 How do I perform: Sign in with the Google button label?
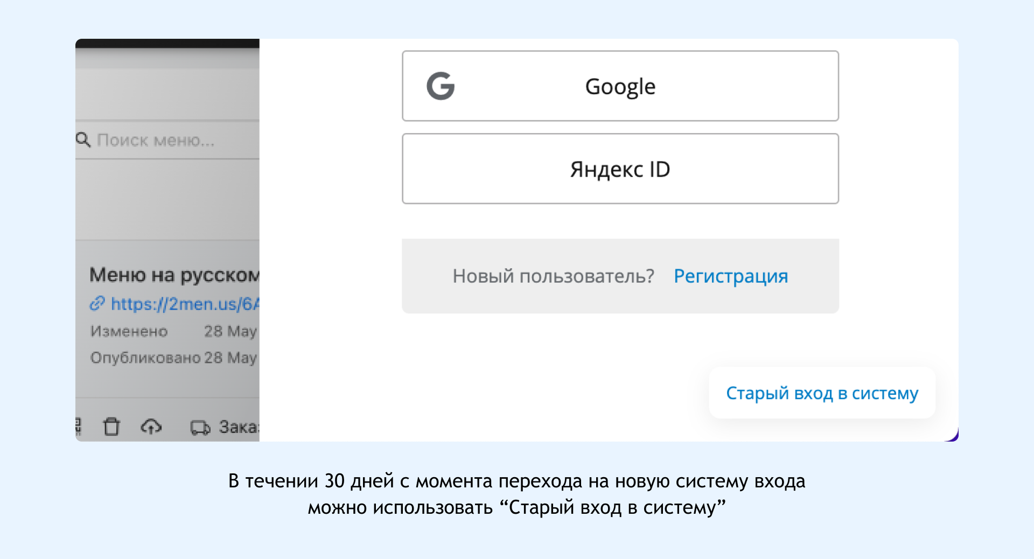620,87
